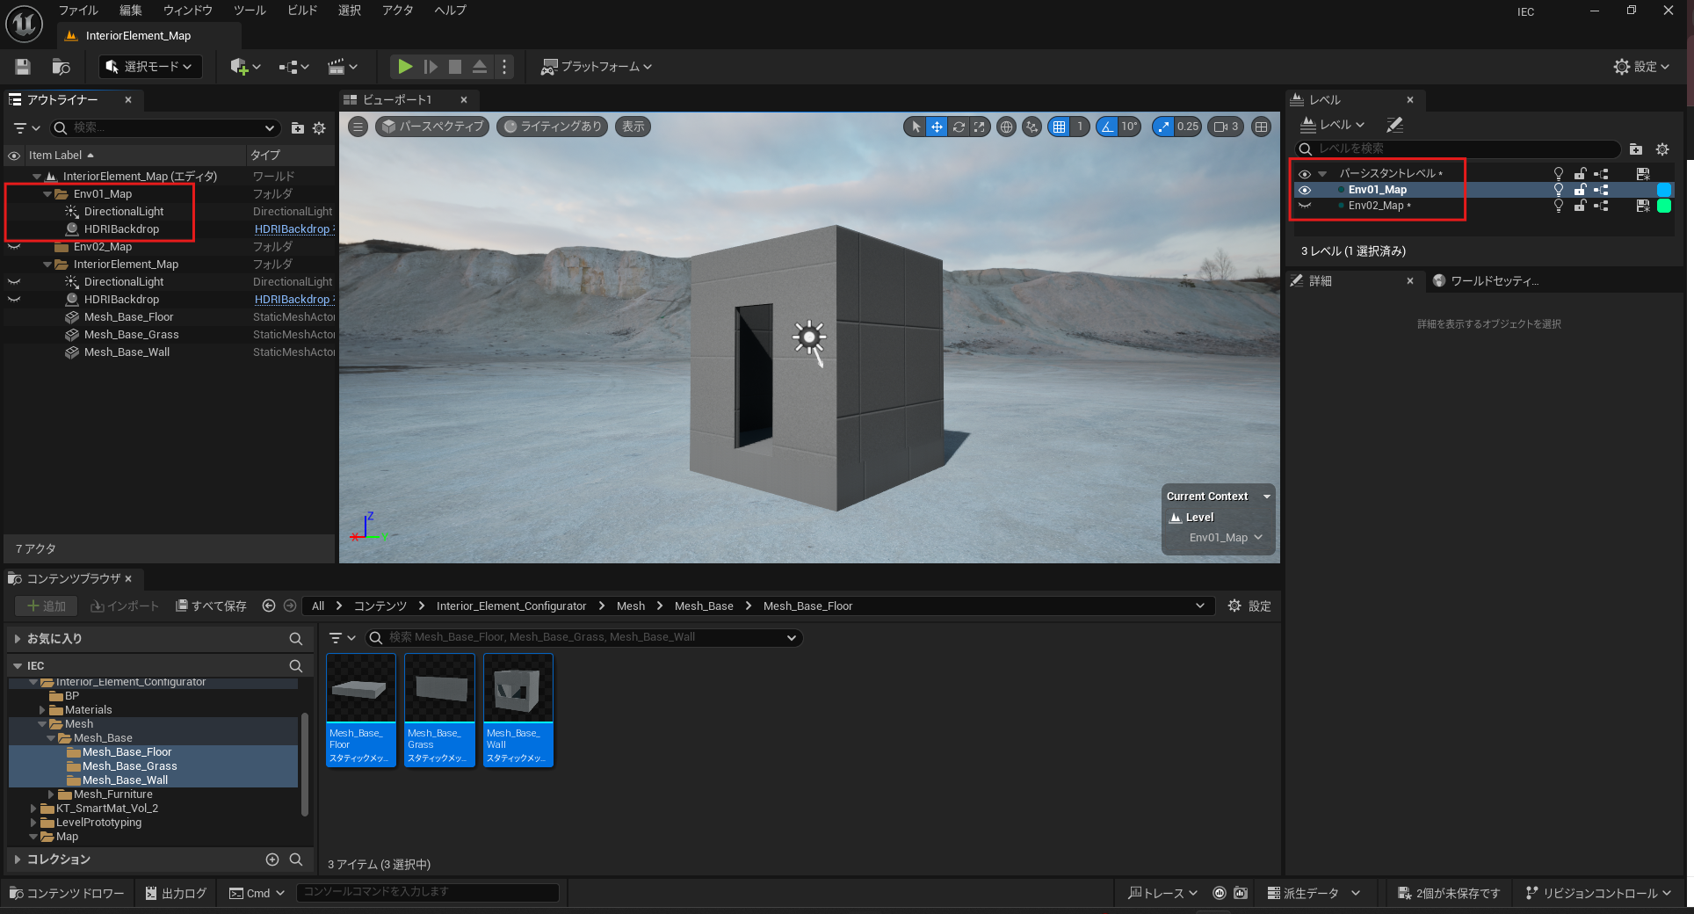
Task: Switch to the ワールドセッティング tab
Action: pyautogui.click(x=1494, y=281)
